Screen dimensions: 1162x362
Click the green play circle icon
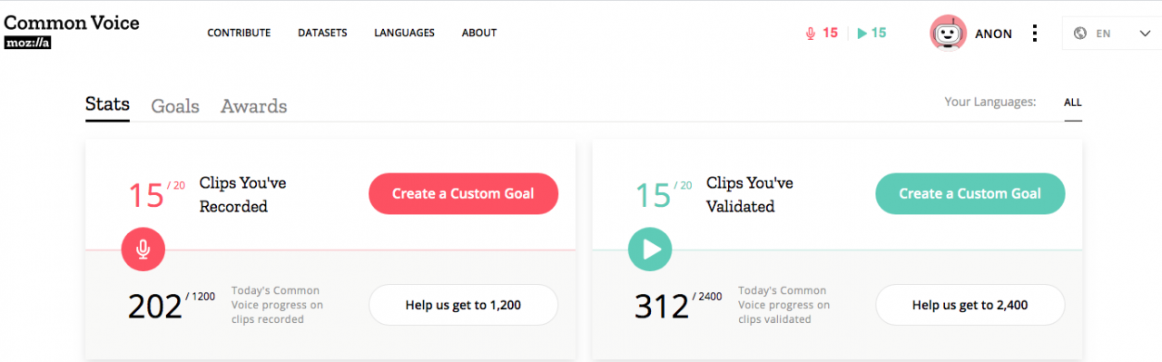coord(650,249)
